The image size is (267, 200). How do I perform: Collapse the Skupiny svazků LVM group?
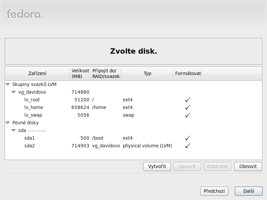click(x=8, y=85)
